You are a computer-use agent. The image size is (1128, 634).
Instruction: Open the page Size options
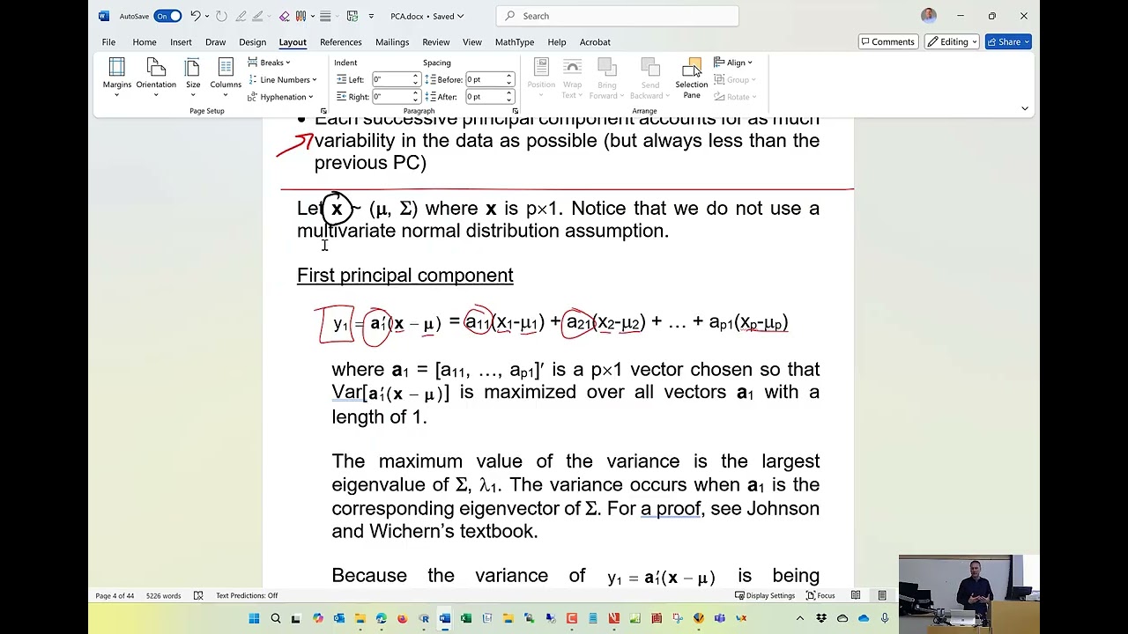193,77
